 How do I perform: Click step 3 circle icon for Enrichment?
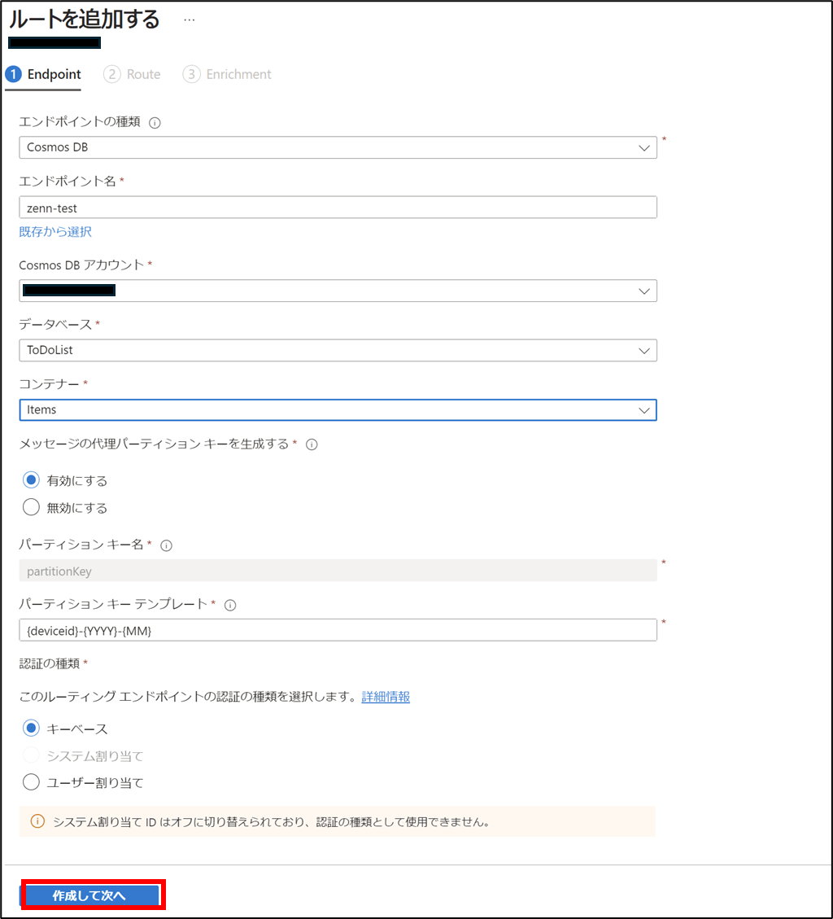click(191, 74)
